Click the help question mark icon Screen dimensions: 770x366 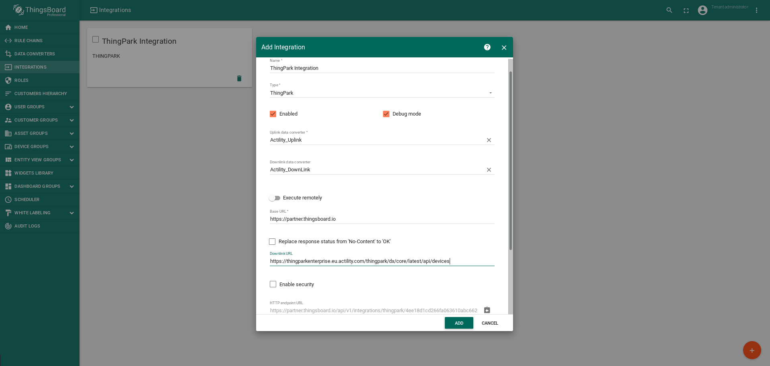[x=487, y=47]
